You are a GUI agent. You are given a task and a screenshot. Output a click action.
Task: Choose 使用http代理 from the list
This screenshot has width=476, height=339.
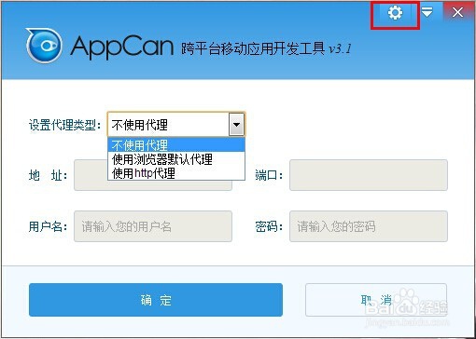(176, 173)
